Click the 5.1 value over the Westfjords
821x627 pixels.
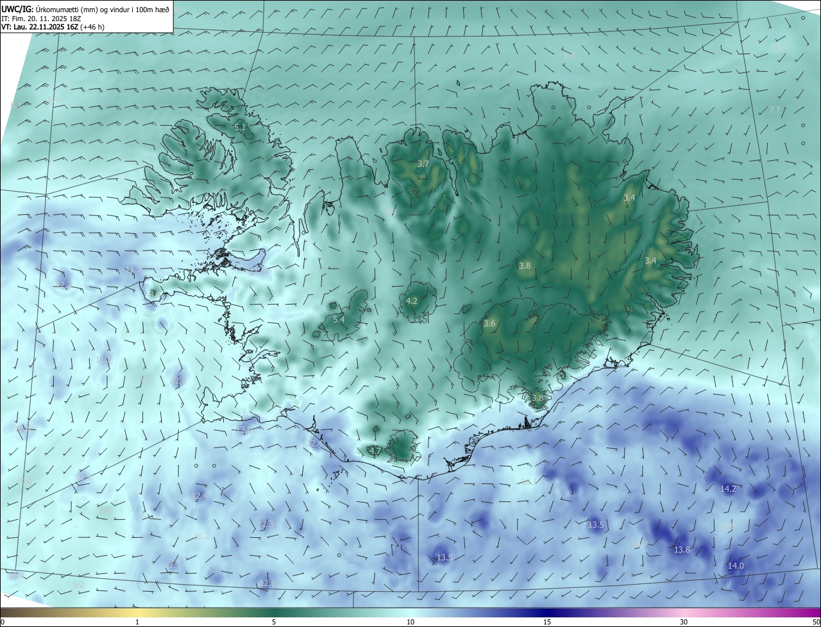[240, 128]
